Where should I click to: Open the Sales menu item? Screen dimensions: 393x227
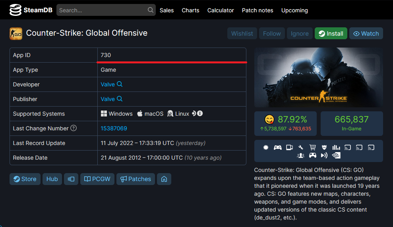[x=166, y=10]
